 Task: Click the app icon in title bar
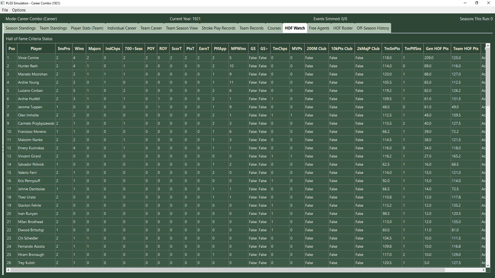(3, 3)
